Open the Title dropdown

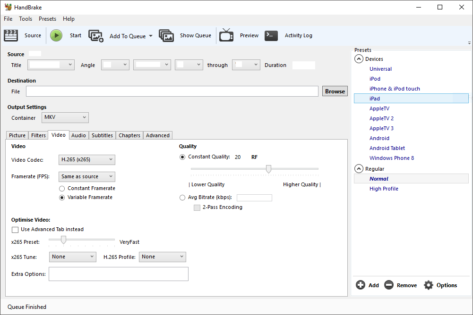click(x=51, y=65)
